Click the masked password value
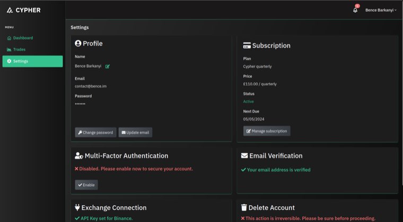The image size is (403, 222). 80,104
